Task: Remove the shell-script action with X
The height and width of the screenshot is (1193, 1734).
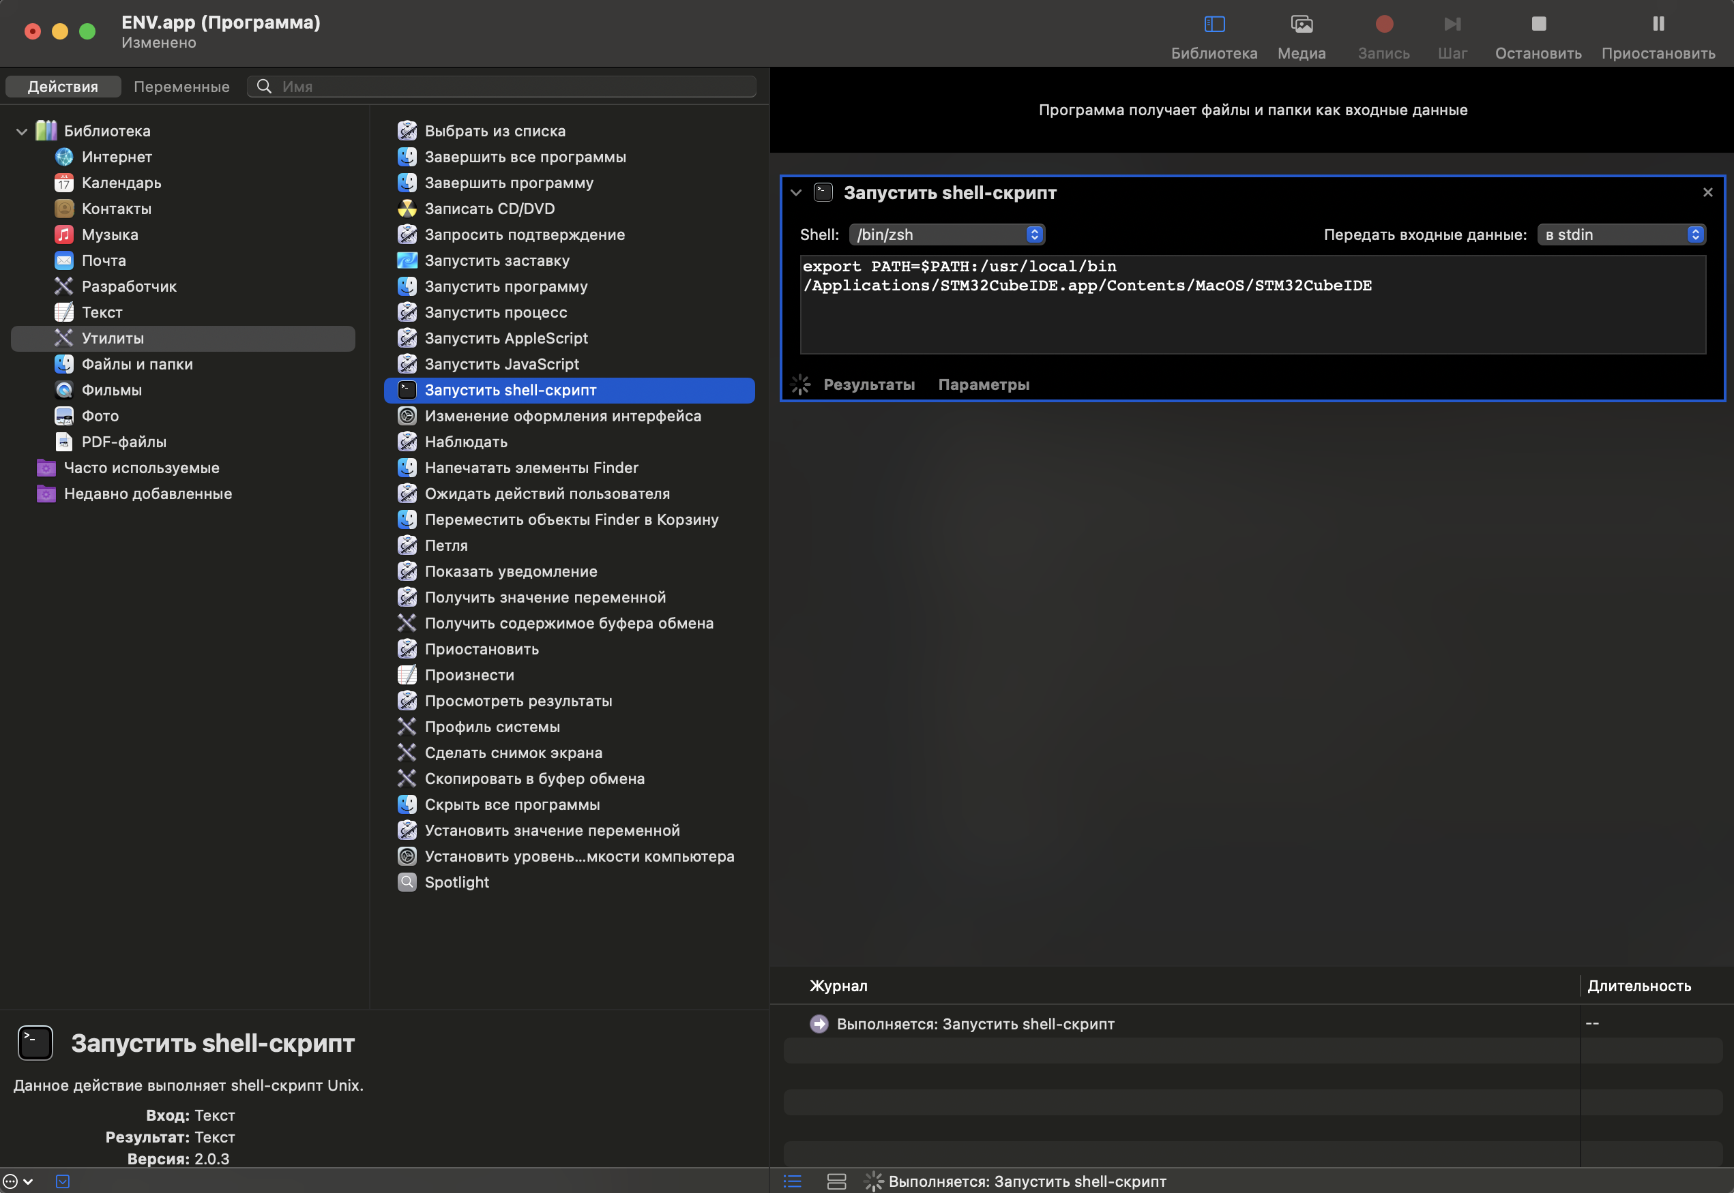Action: pyautogui.click(x=1707, y=193)
